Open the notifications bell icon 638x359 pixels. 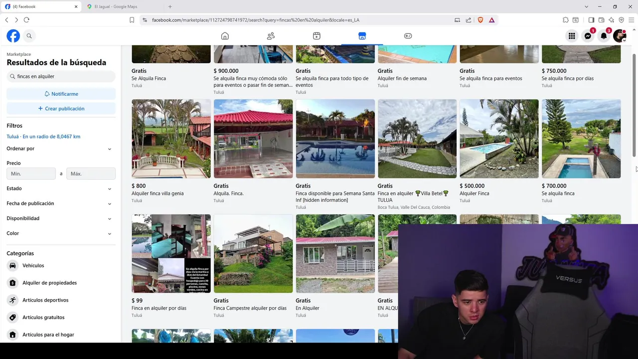coord(604,36)
